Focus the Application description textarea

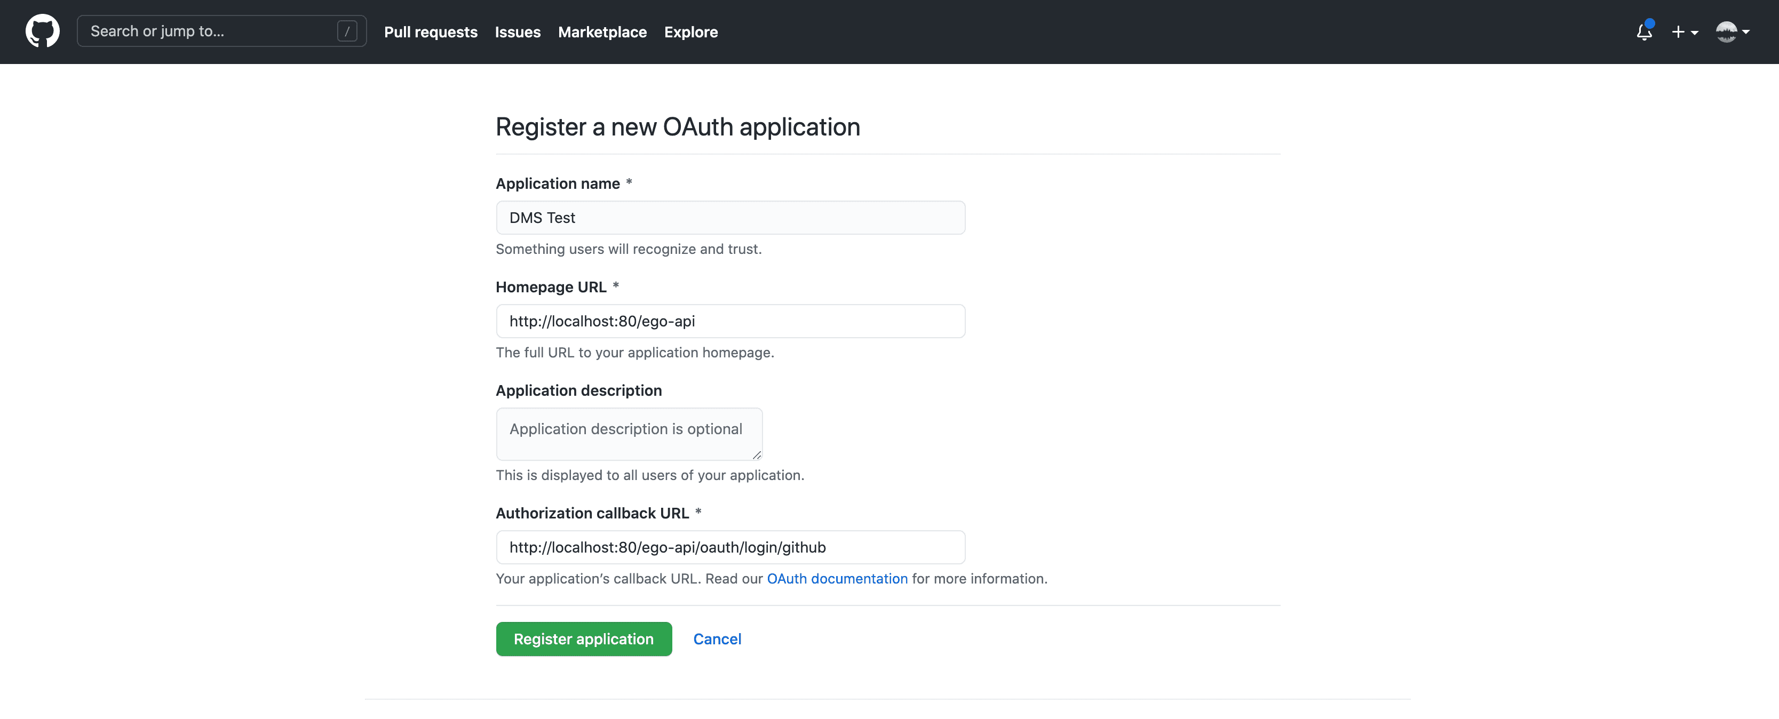click(629, 434)
